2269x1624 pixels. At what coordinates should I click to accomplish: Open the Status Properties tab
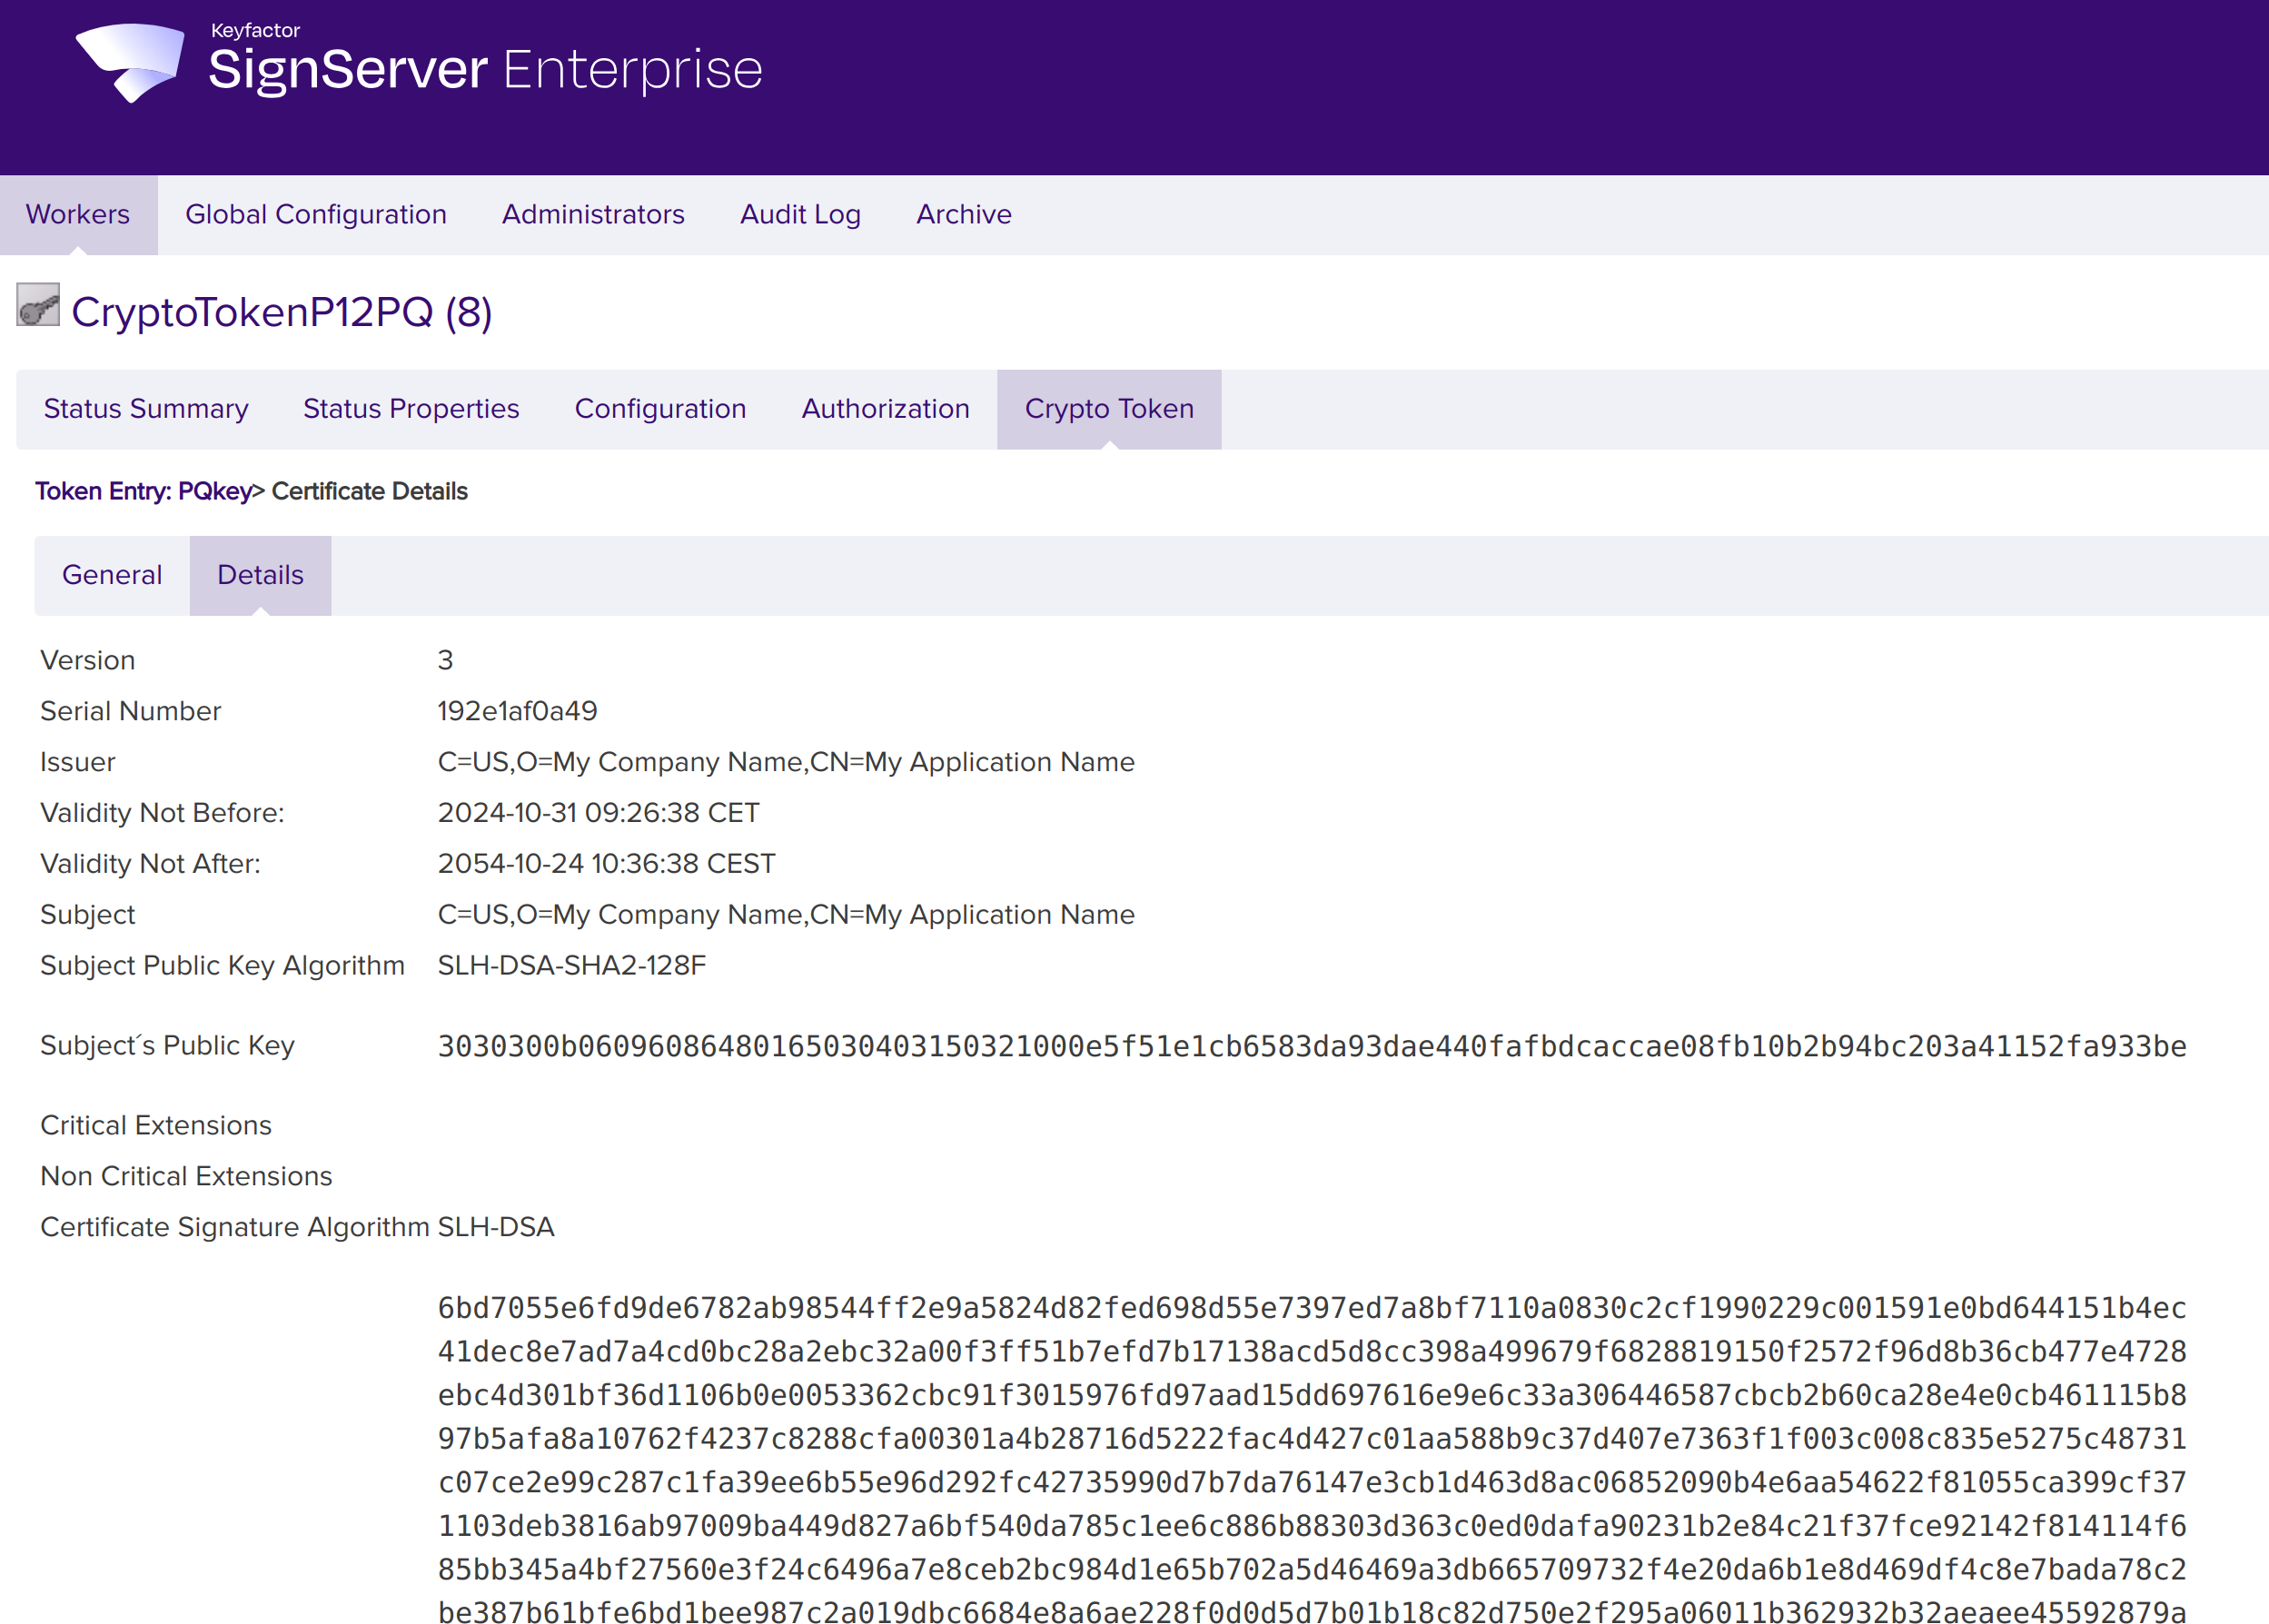point(410,408)
